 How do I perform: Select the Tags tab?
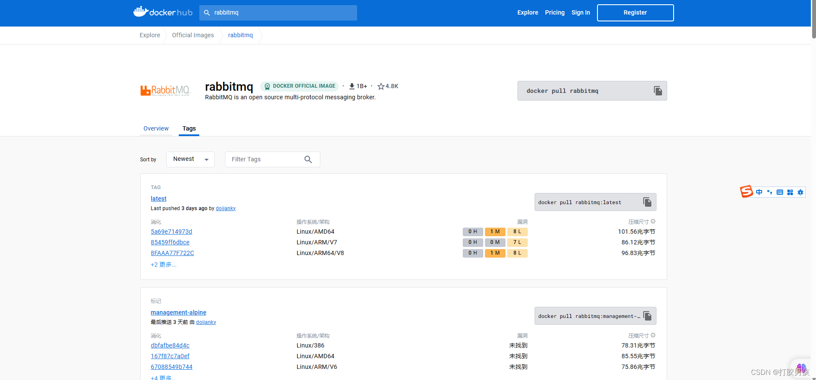click(x=189, y=128)
